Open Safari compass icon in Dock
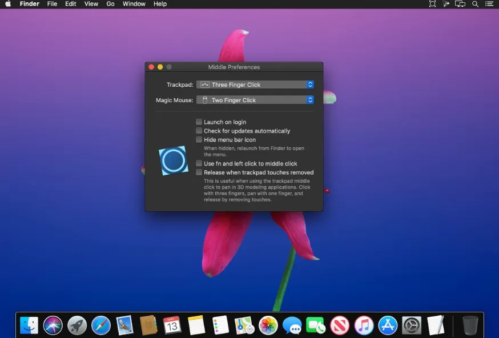Screen dimensions: 499x338 (x=101, y=325)
